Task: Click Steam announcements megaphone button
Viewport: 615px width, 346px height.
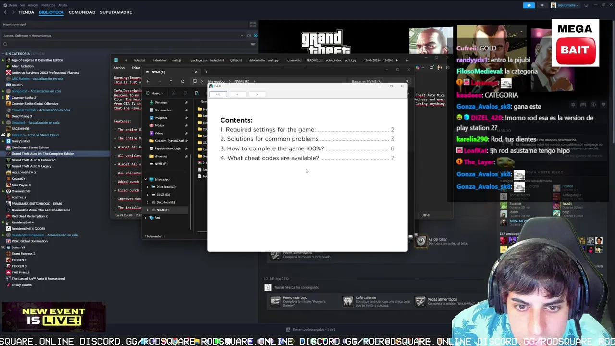Action: click(x=529, y=5)
